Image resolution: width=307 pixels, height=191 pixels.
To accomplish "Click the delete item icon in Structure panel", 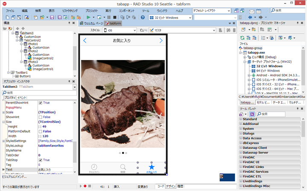I will tap(10, 29).
